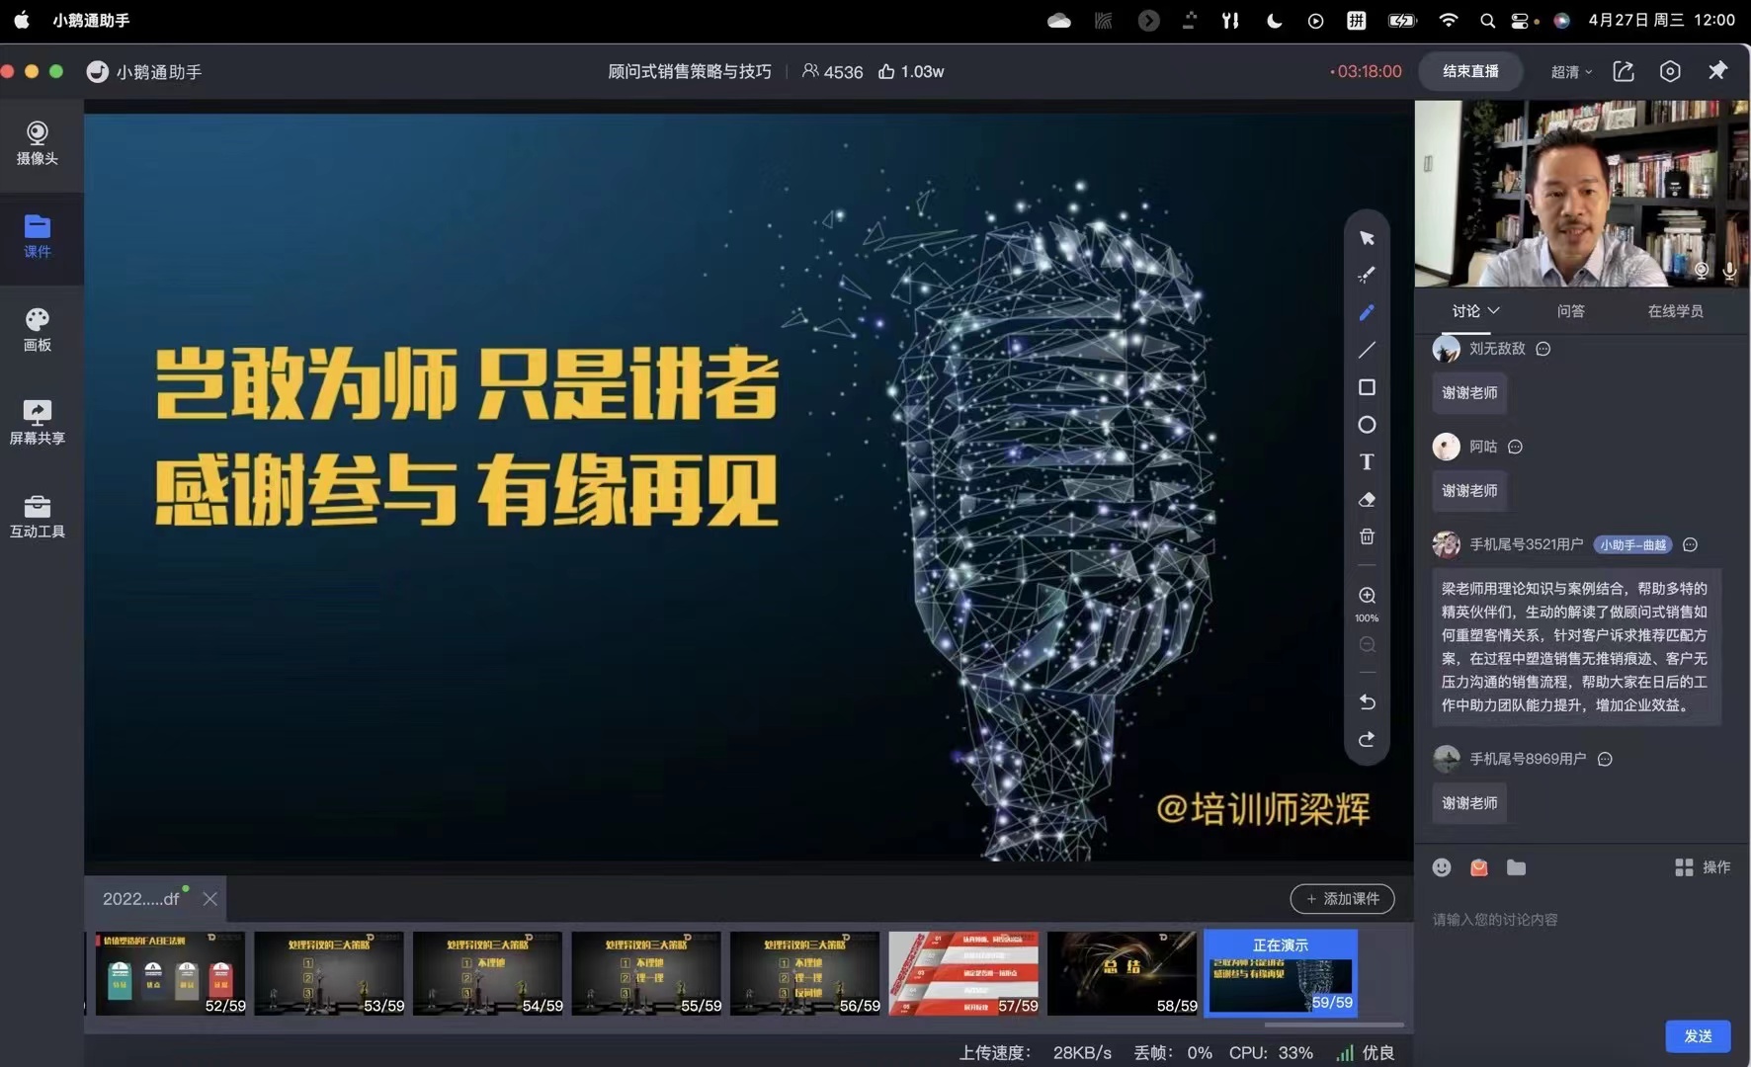
Task: Click the 优良 network status indicator
Action: [1365, 1053]
